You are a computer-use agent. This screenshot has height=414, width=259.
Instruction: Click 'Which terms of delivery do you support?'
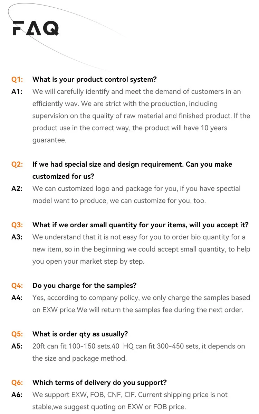[x=99, y=383]
